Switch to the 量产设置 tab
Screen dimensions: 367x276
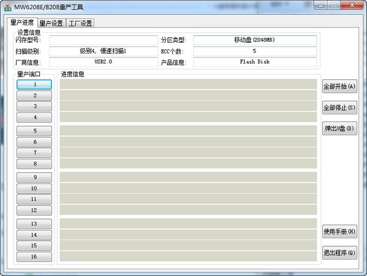point(51,23)
